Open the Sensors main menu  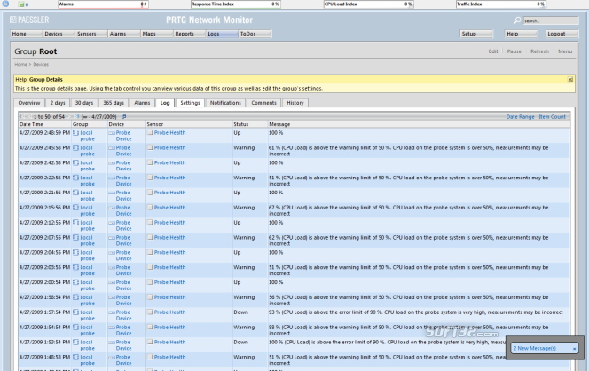point(91,34)
